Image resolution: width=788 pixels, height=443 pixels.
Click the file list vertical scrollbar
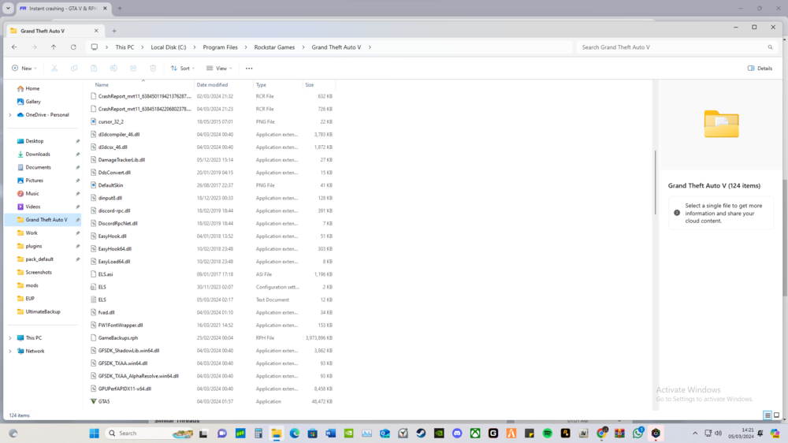tap(656, 182)
